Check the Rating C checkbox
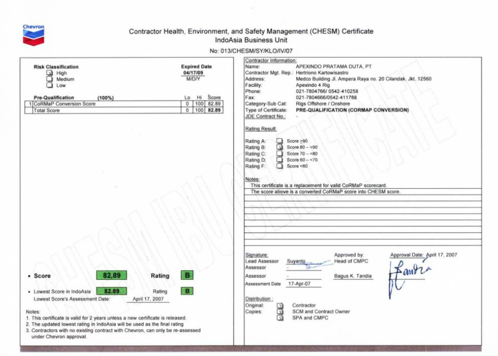This screenshot has width=498, height=356. click(x=280, y=153)
